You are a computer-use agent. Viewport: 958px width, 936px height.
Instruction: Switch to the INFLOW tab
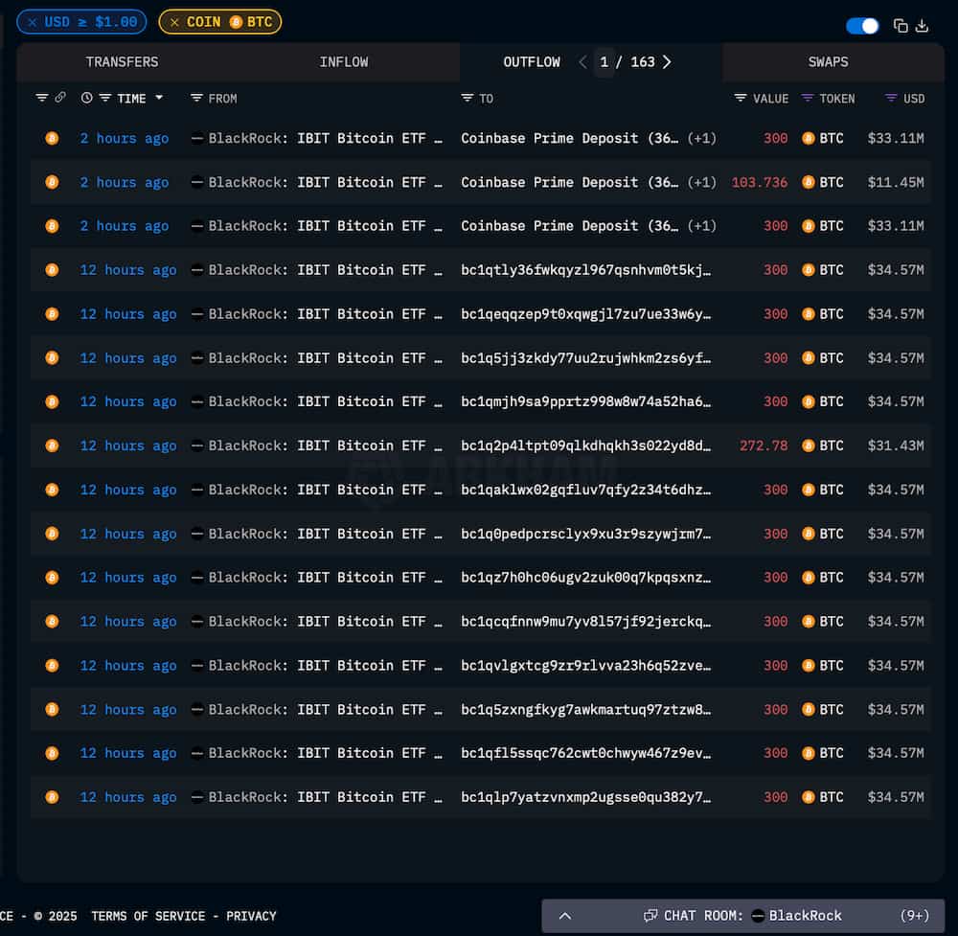pos(343,61)
